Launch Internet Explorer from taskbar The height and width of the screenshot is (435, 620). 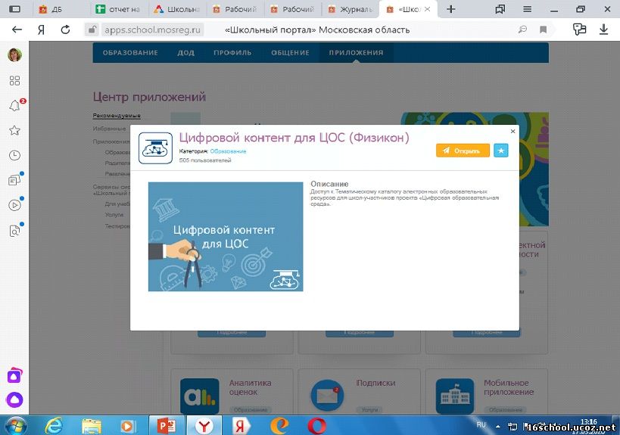54,426
